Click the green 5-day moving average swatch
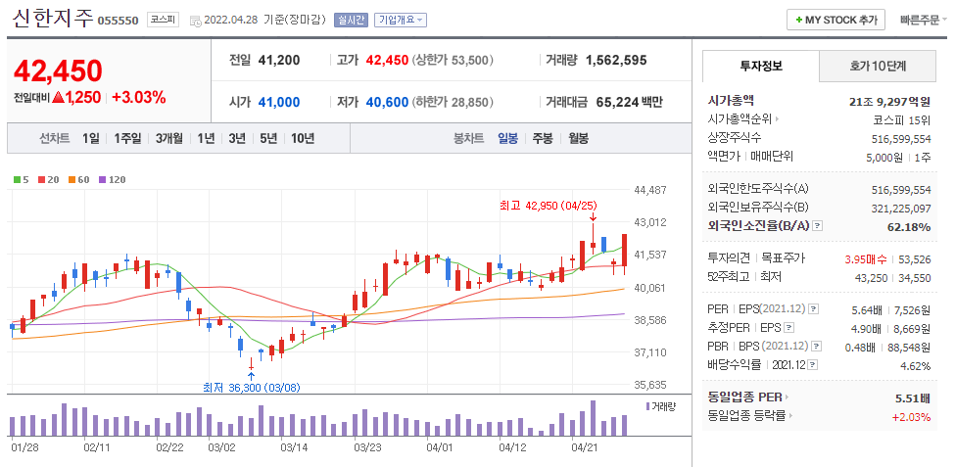The image size is (955, 467). point(17,179)
